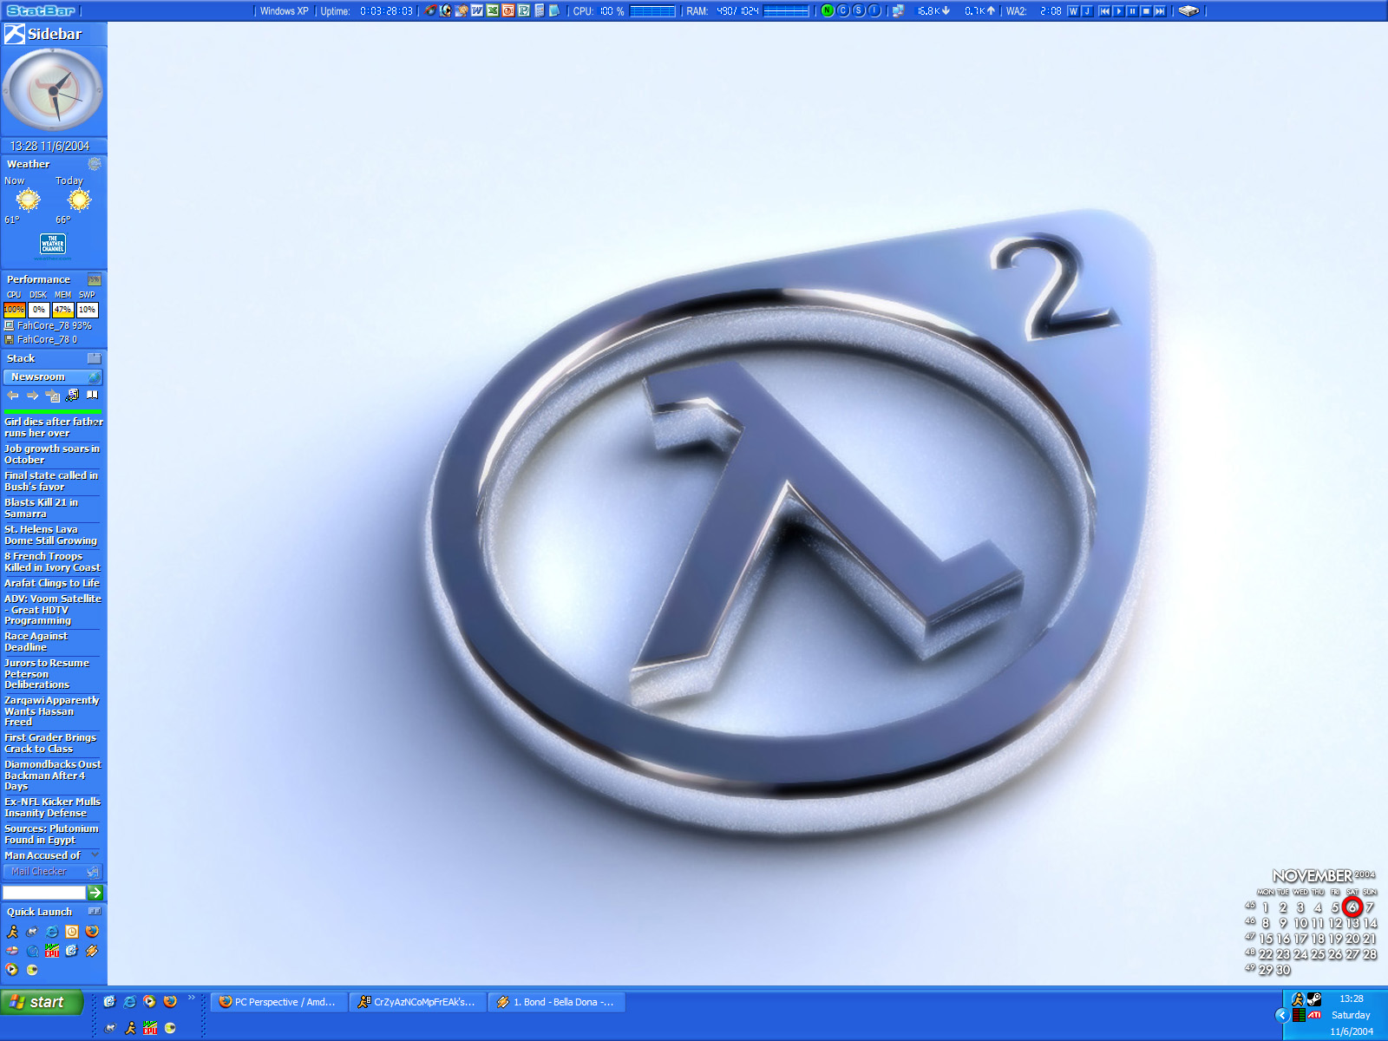Screen dimensions: 1388x1041
Task: Launch WCPU from Sidebar Quick Launch panel
Action: tap(52, 951)
